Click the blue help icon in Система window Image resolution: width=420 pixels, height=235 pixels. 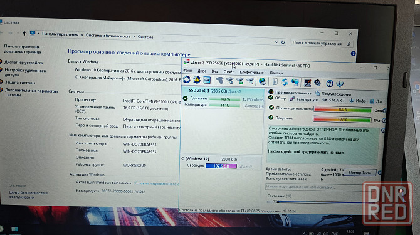pyautogui.click(x=353, y=53)
